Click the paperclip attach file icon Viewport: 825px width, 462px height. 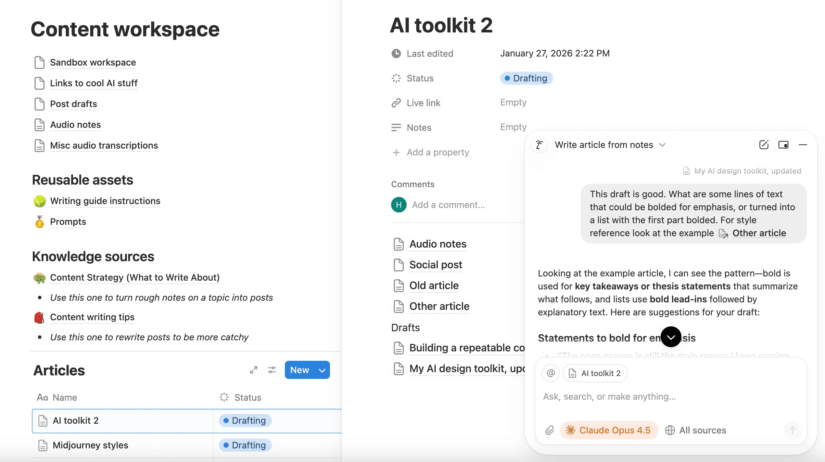(549, 430)
